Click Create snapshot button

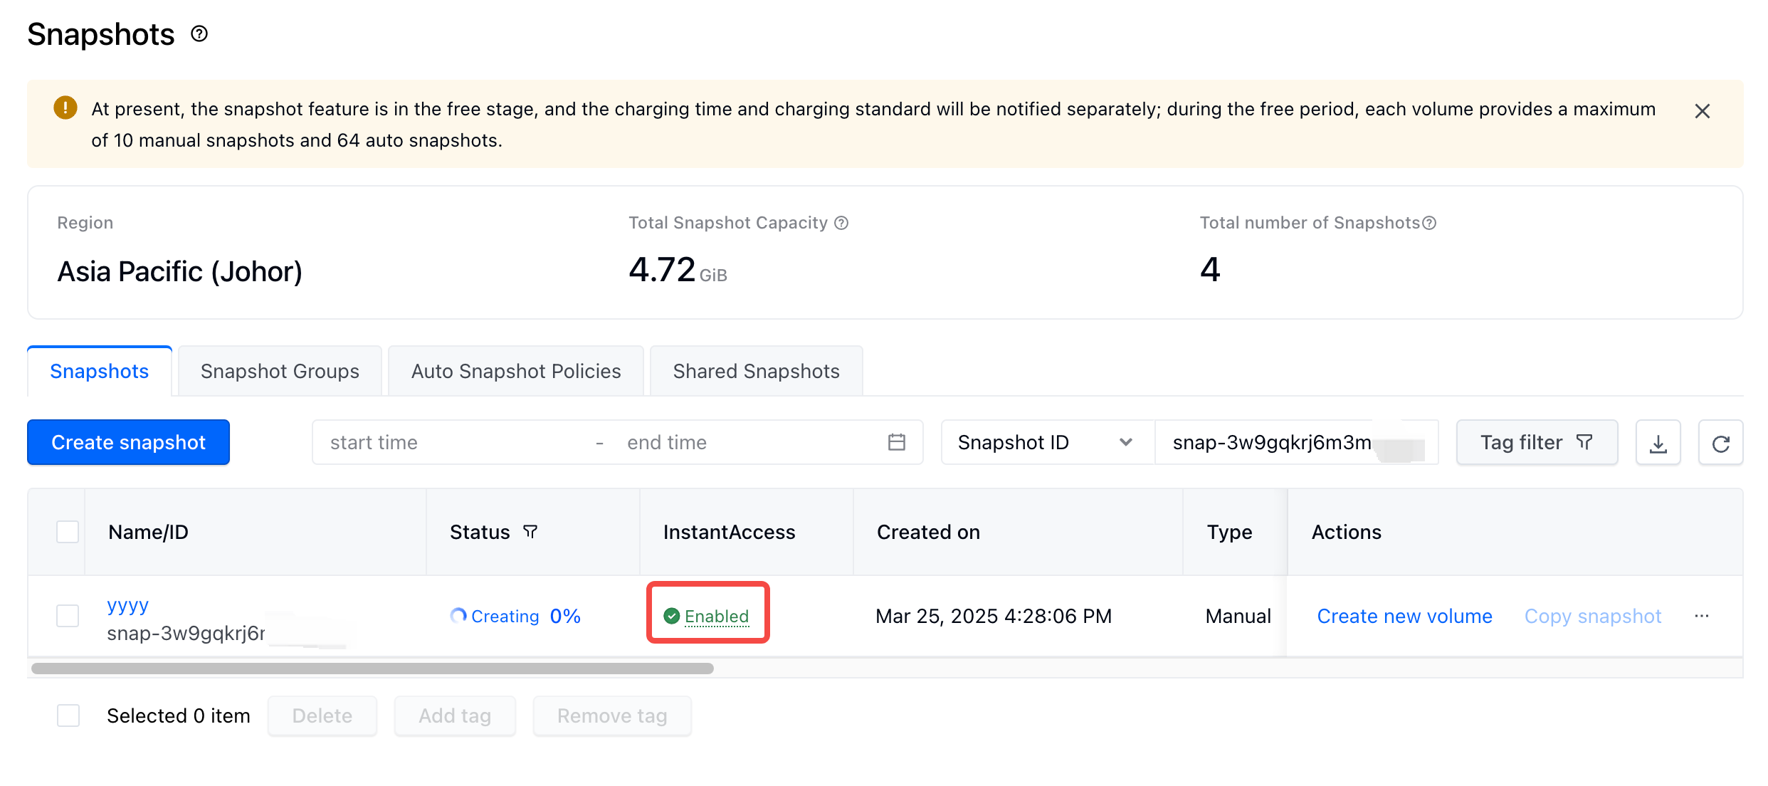127,442
